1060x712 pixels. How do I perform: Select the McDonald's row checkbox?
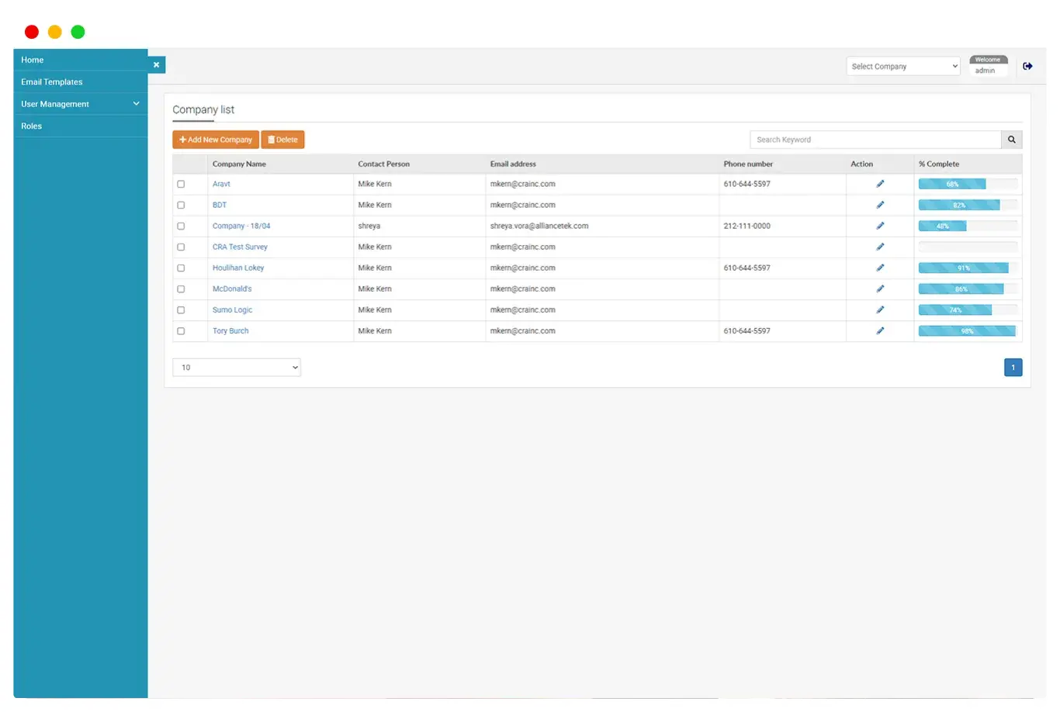(x=181, y=289)
